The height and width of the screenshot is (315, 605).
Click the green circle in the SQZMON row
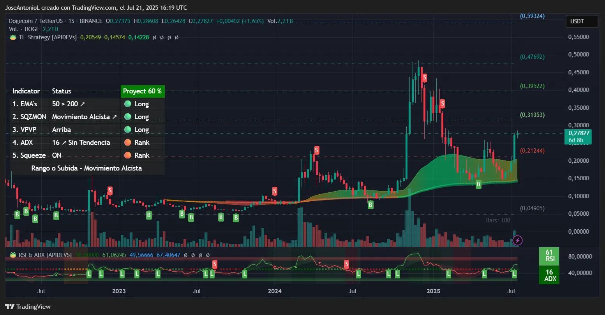pos(127,117)
